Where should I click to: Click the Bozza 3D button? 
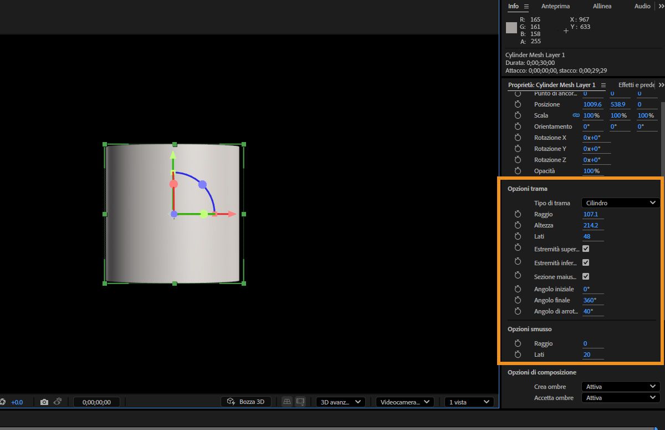(x=246, y=402)
